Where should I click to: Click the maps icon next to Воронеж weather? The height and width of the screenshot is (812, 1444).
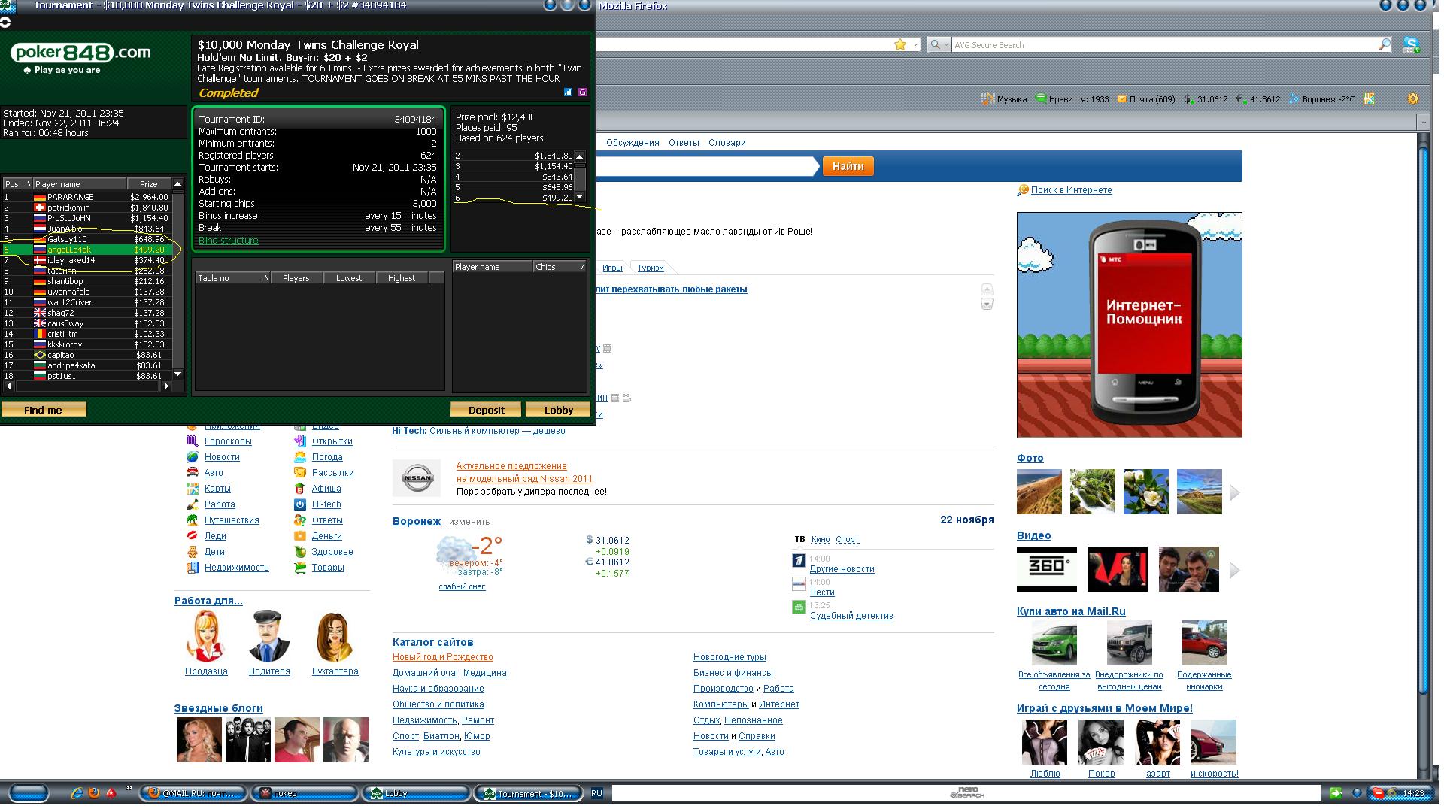click(x=1368, y=98)
